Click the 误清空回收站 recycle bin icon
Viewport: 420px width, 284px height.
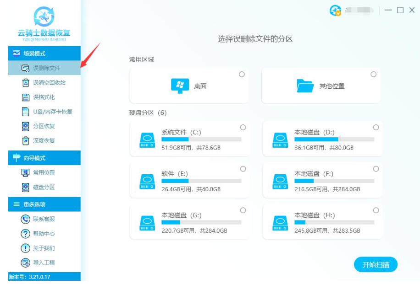tap(26, 83)
